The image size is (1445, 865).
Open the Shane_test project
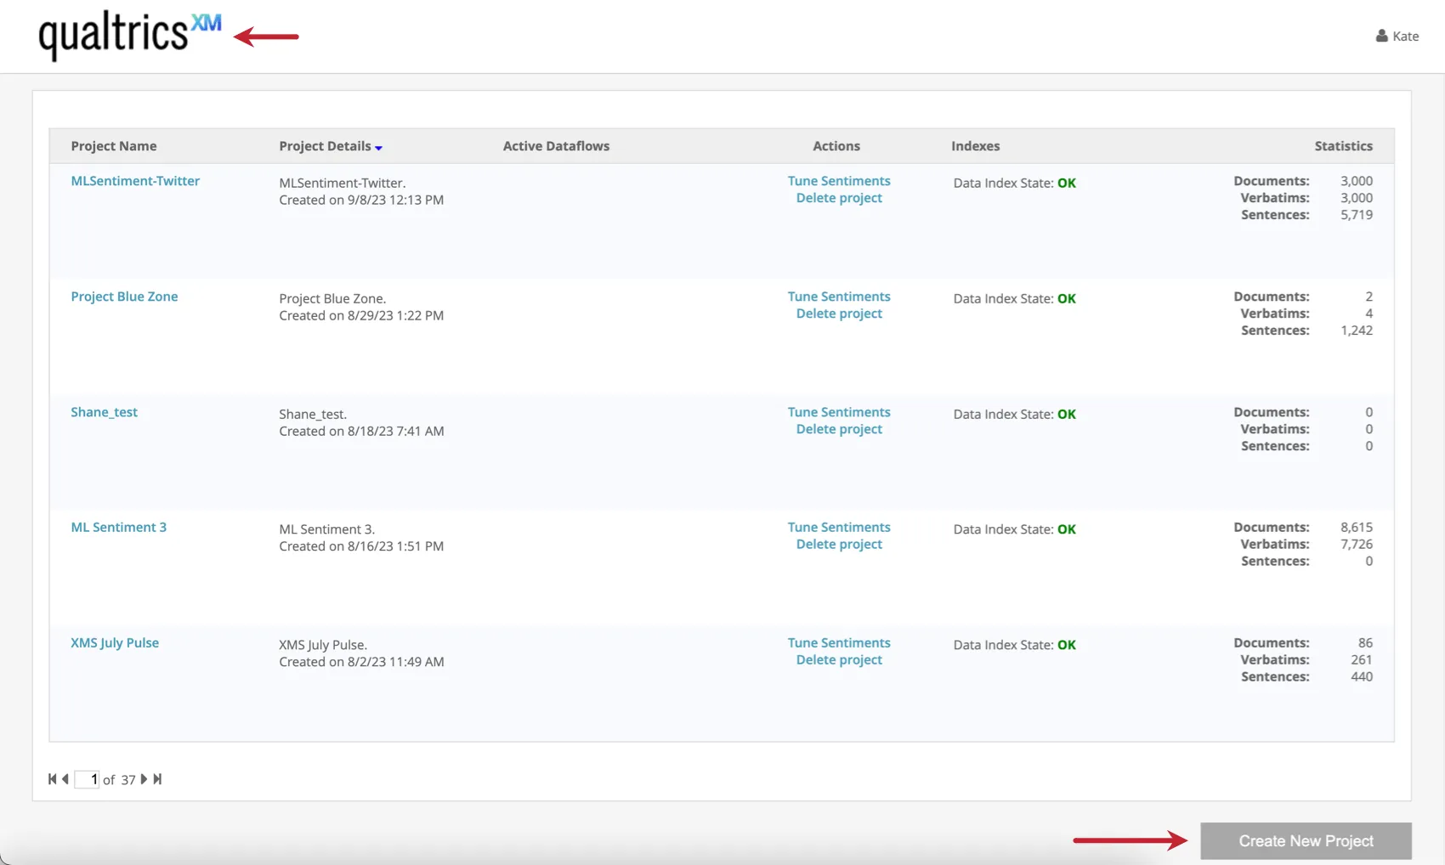click(x=104, y=412)
